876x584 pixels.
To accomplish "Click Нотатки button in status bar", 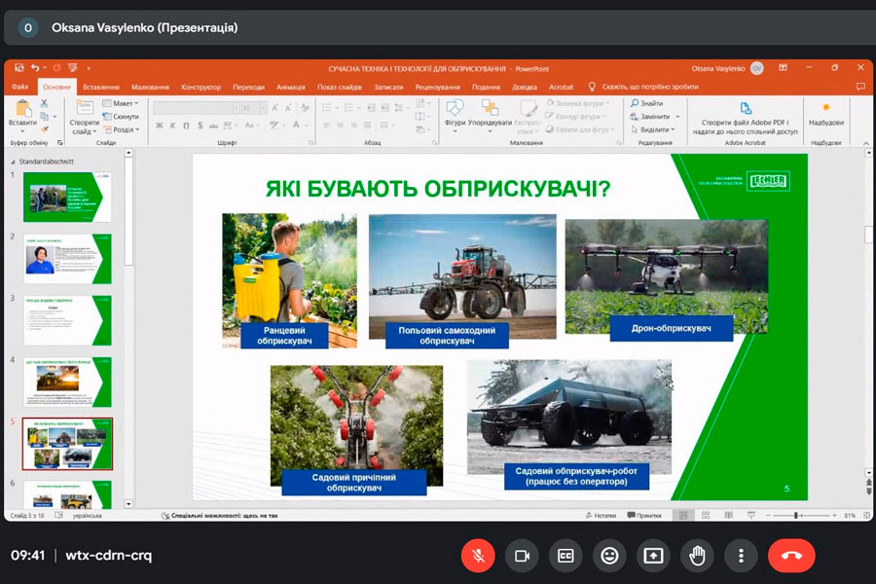I will point(601,515).
